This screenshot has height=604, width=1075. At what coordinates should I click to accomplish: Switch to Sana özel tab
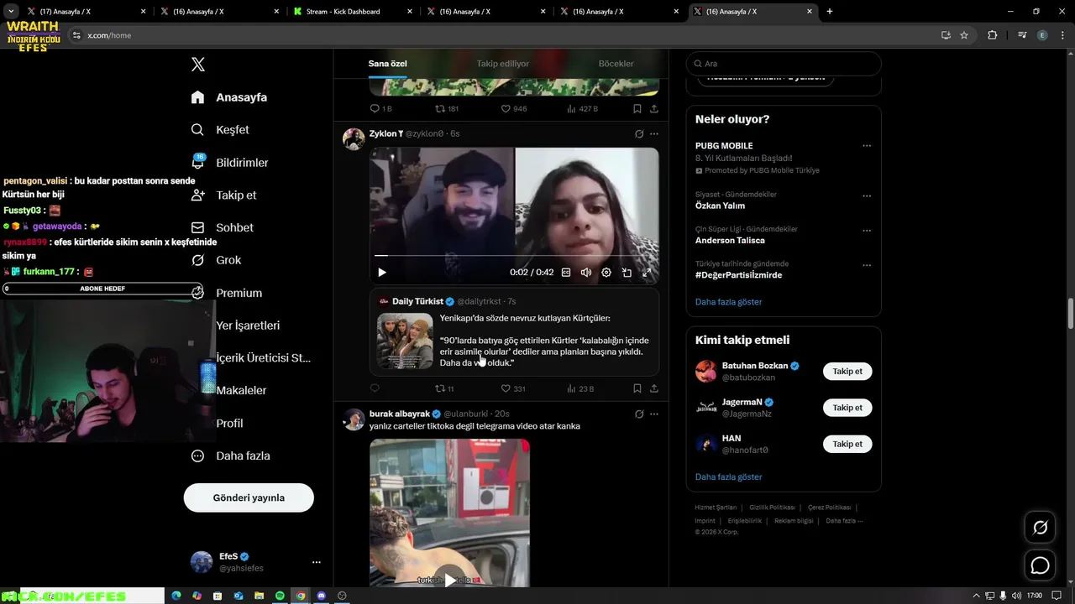(387, 64)
